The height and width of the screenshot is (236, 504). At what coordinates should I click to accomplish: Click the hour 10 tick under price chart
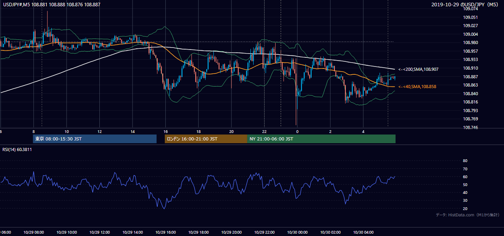(x=67, y=132)
